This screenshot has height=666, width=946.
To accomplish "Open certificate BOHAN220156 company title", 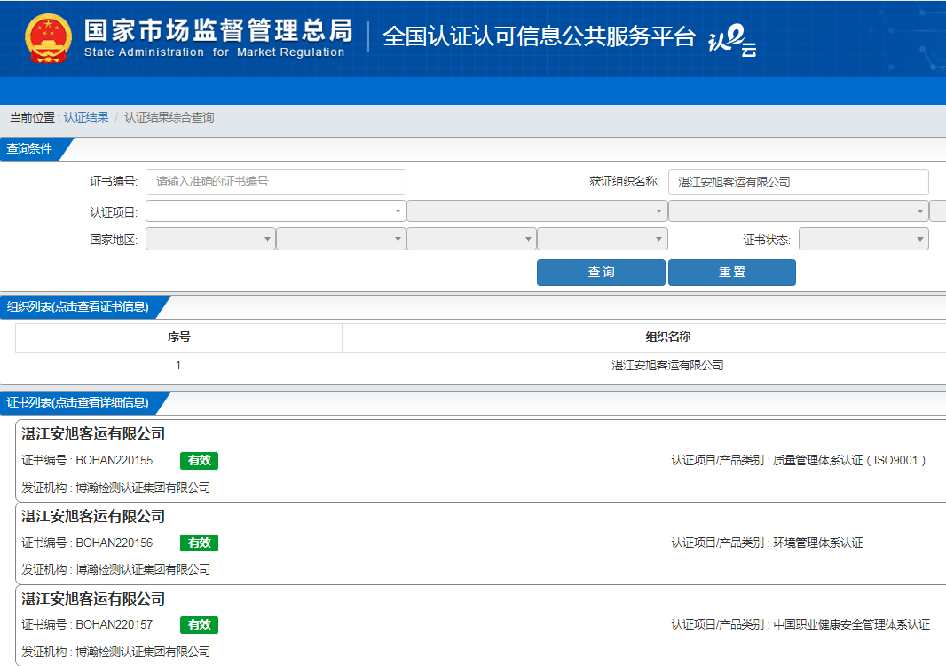I will pyautogui.click(x=93, y=516).
